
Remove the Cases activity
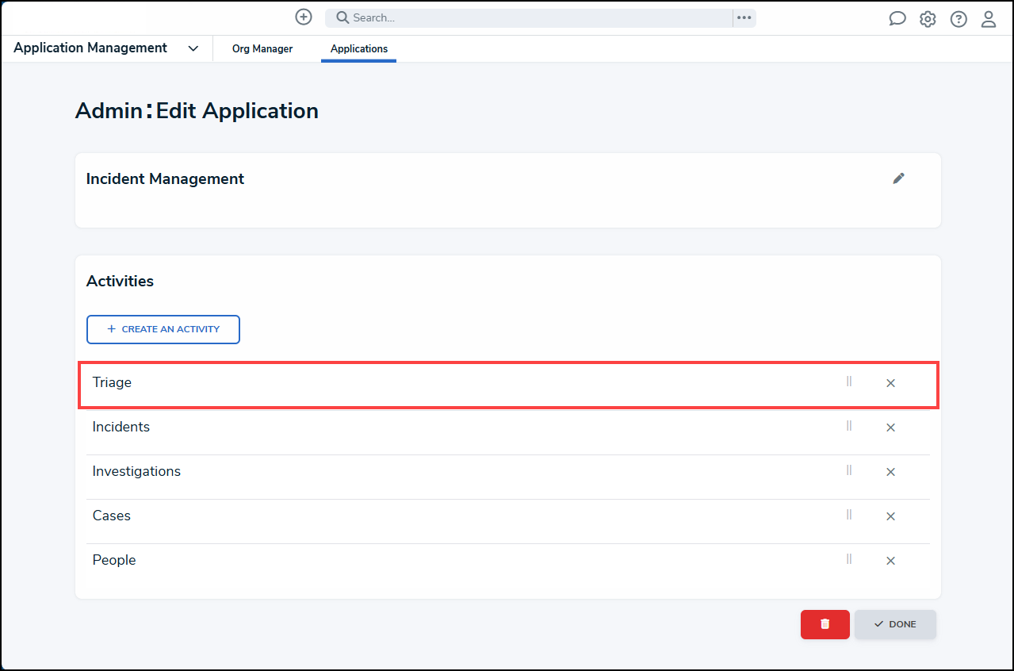pyautogui.click(x=890, y=516)
